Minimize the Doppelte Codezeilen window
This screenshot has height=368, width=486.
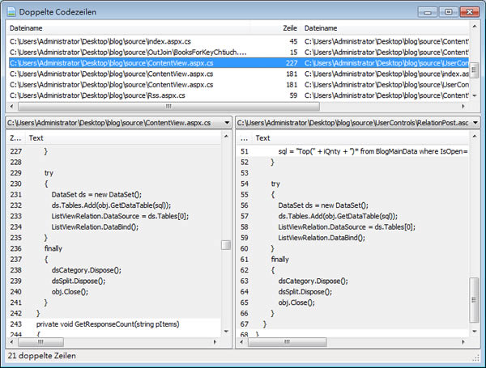point(428,11)
